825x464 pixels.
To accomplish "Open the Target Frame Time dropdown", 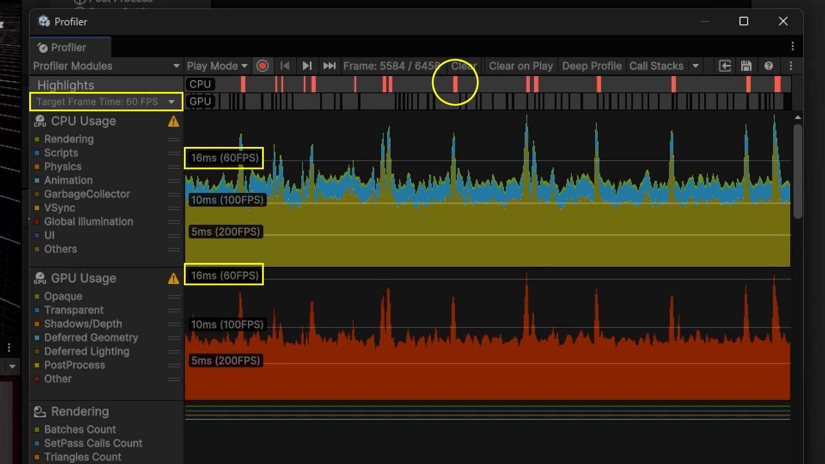I will pos(106,102).
